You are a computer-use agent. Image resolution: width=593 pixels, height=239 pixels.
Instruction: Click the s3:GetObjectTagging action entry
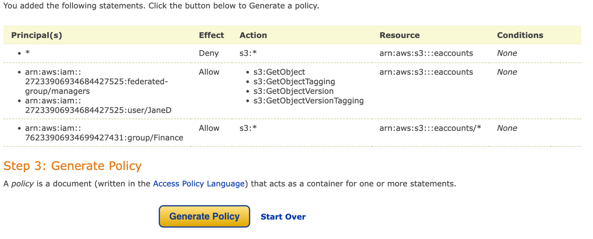[294, 82]
